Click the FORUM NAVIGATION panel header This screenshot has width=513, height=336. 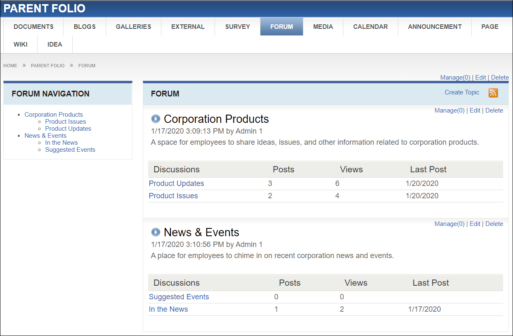point(68,94)
